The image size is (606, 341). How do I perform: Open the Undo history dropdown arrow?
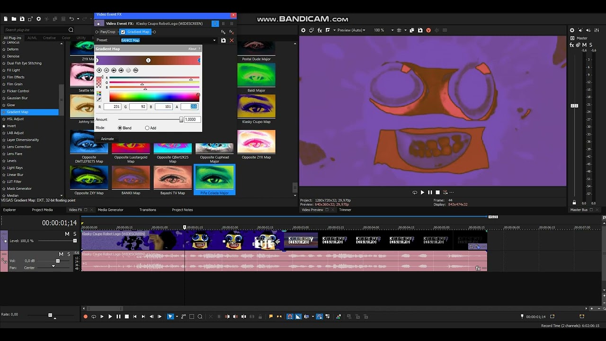[x=78, y=19]
